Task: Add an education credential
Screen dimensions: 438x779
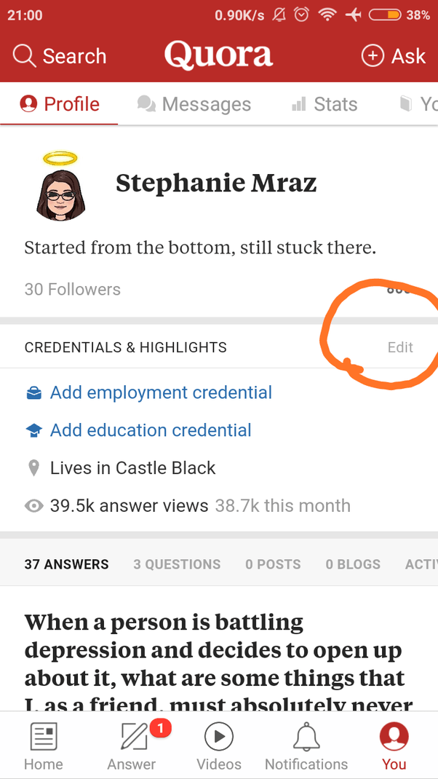Action: tap(150, 430)
